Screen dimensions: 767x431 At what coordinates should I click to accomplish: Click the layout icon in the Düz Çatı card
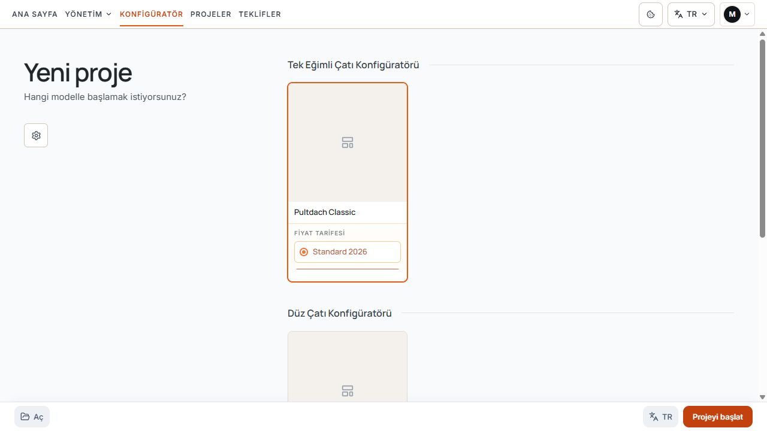pyautogui.click(x=348, y=391)
